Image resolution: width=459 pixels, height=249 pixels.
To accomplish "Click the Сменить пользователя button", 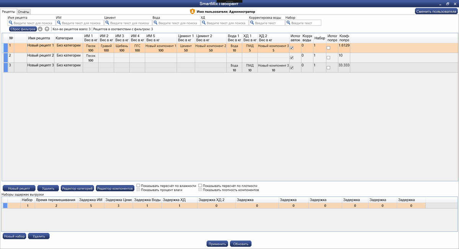I will [x=436, y=11].
